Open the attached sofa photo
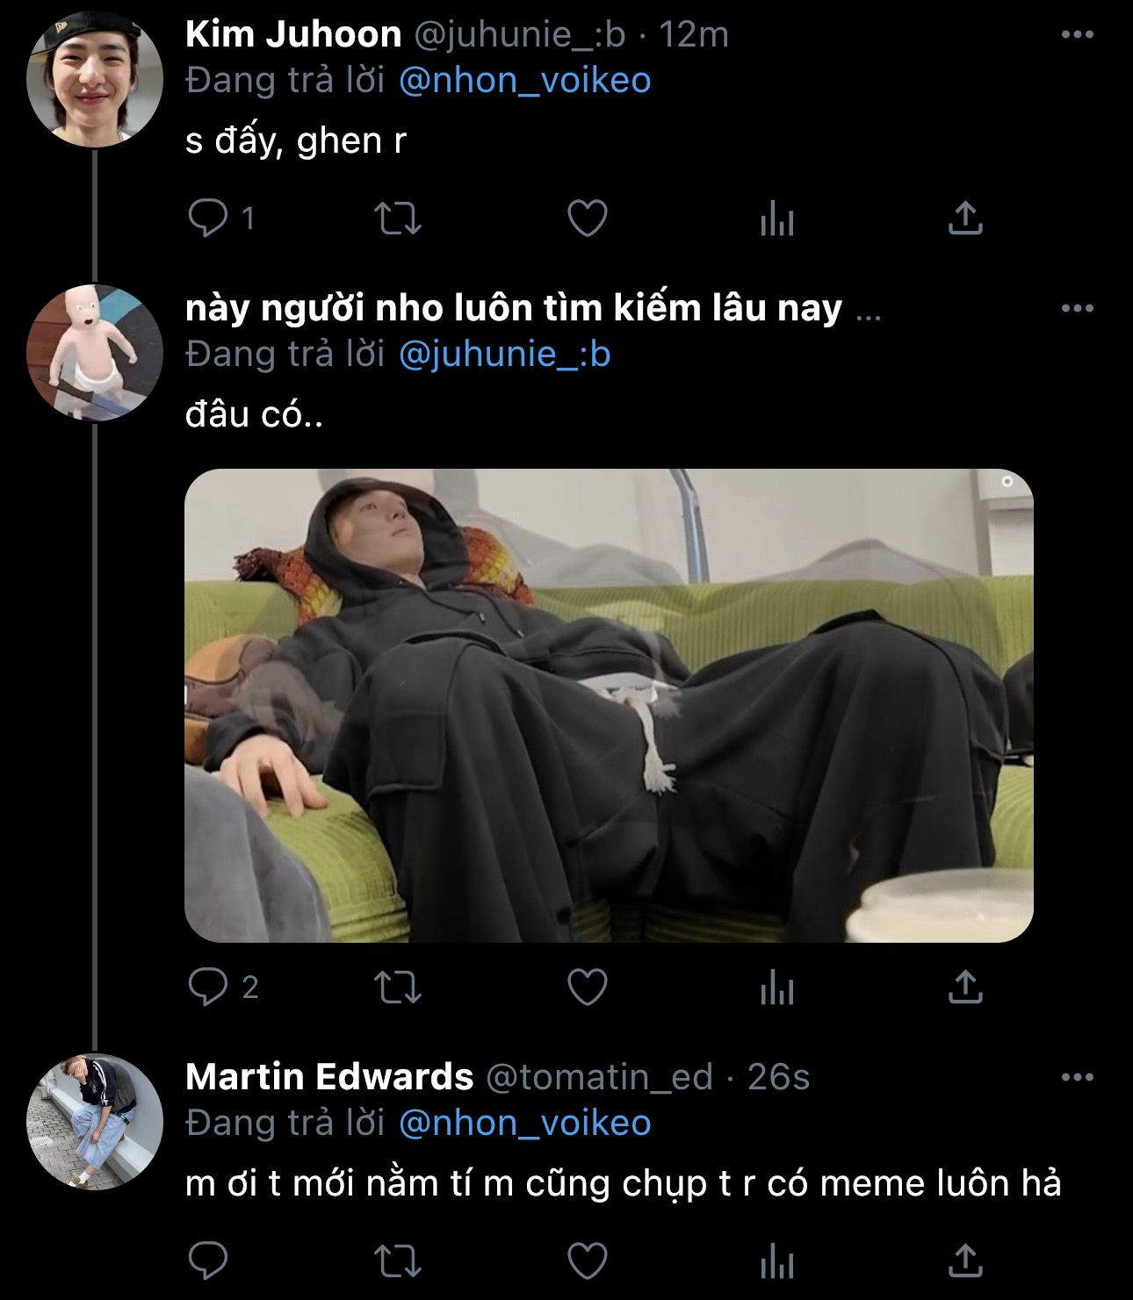 click(x=609, y=705)
